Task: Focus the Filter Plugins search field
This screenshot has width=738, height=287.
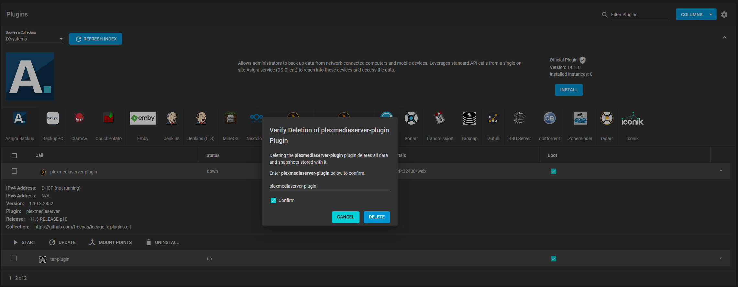Action: (640, 15)
